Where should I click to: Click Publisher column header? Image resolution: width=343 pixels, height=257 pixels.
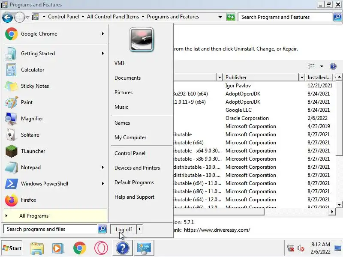(261, 78)
